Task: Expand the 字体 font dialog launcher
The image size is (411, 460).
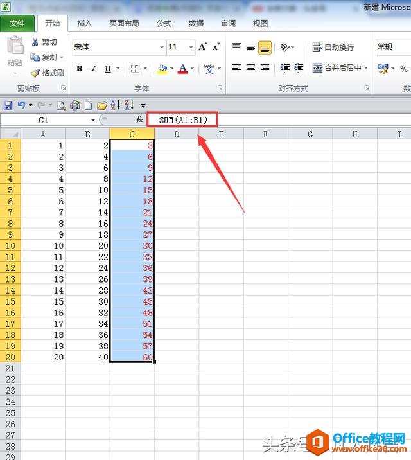Action: tap(220, 88)
